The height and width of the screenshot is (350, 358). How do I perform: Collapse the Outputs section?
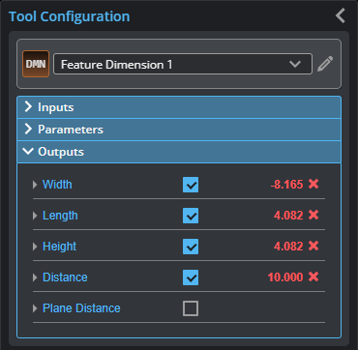[x=179, y=152]
